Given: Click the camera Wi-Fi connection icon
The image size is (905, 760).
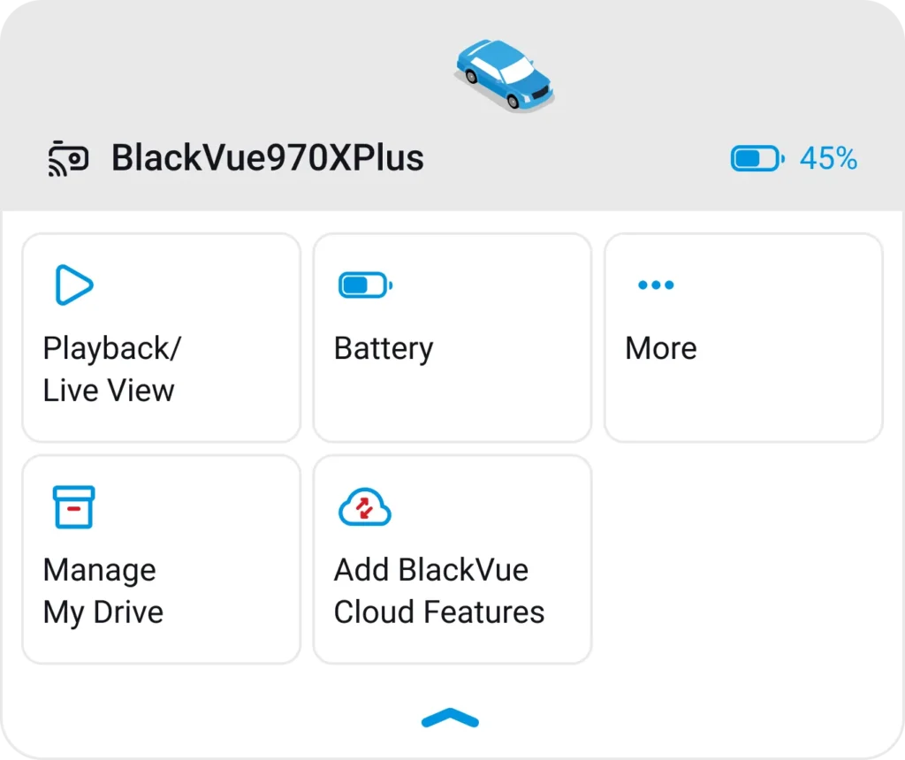Looking at the screenshot, I should click(x=68, y=159).
